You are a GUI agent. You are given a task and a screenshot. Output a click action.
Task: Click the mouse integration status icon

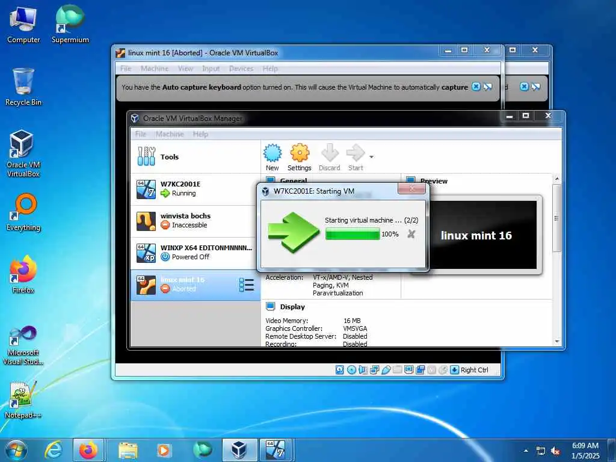[443, 370]
